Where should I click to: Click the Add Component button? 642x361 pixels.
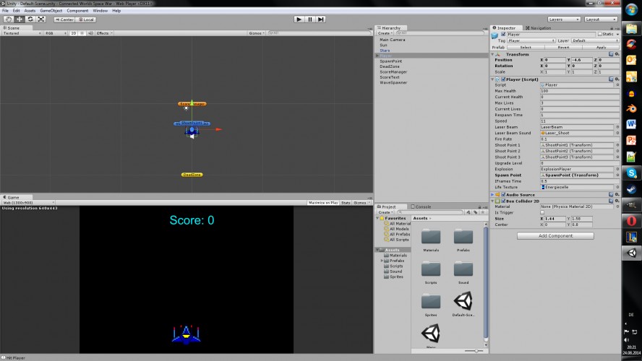555,236
